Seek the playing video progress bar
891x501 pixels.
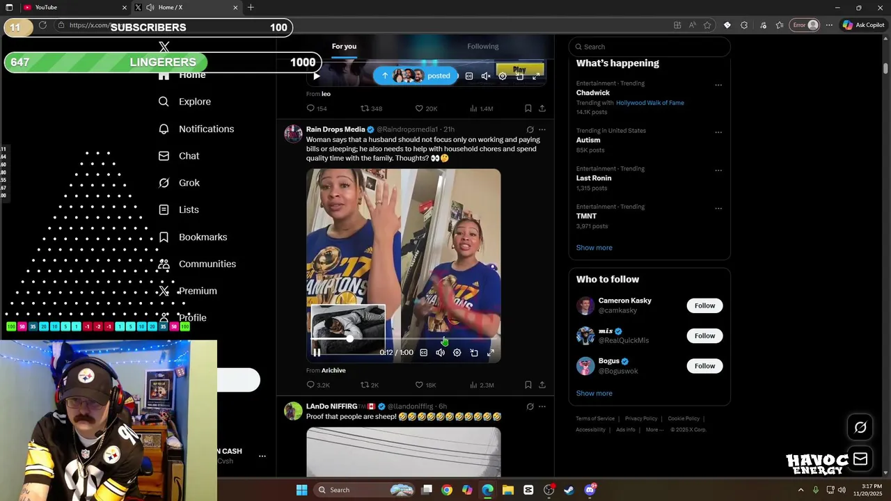[403, 339]
